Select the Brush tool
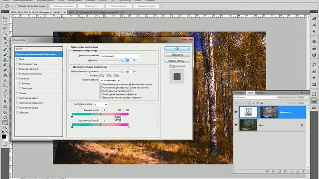319x179 pixels. 5,54
